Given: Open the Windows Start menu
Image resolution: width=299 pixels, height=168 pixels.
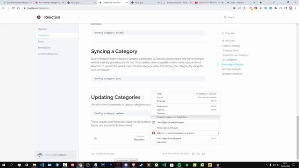Looking at the screenshot, I should coord(4,165).
